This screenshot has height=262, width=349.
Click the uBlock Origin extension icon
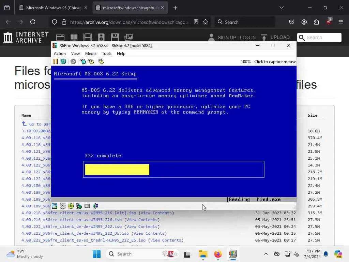tap(329, 21)
